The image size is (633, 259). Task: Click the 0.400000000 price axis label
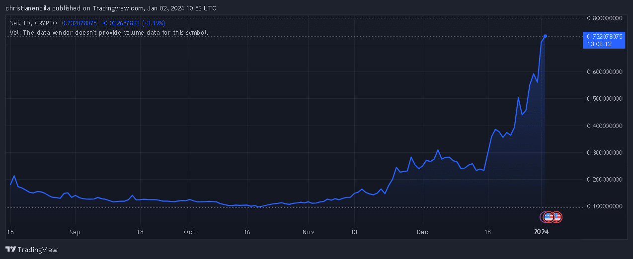click(x=604, y=126)
